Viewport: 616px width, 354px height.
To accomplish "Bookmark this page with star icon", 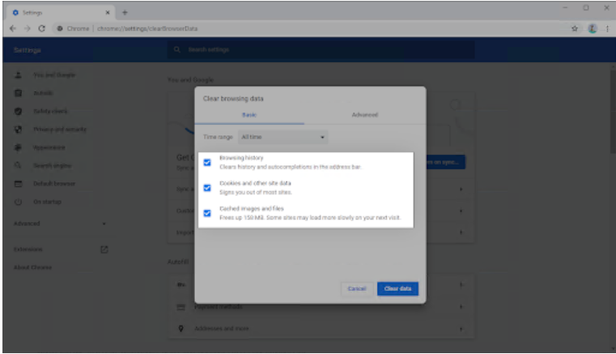I will point(575,28).
